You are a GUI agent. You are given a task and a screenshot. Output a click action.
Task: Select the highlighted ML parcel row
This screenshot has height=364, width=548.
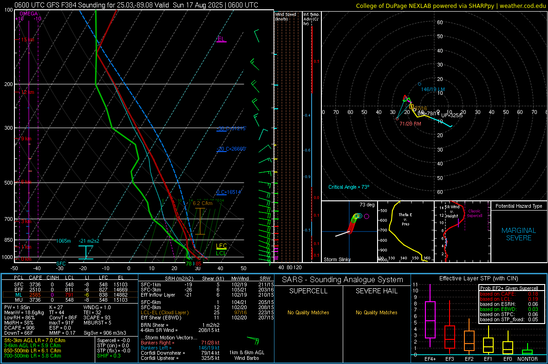[70, 295]
